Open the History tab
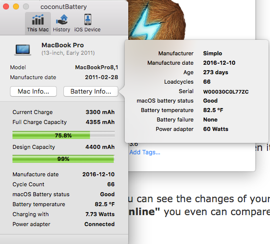Viewport: 270px width, 244px height. 61,23
